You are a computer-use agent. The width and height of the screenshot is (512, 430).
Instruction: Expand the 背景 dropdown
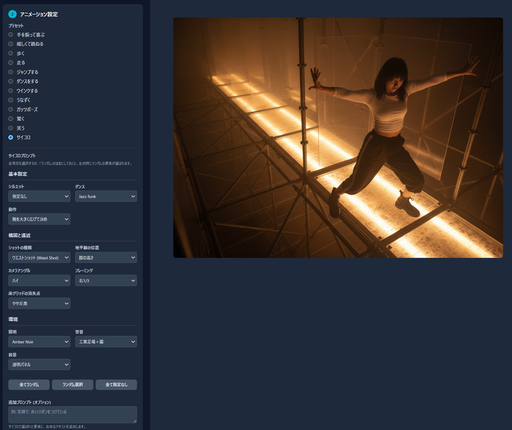pos(106,342)
